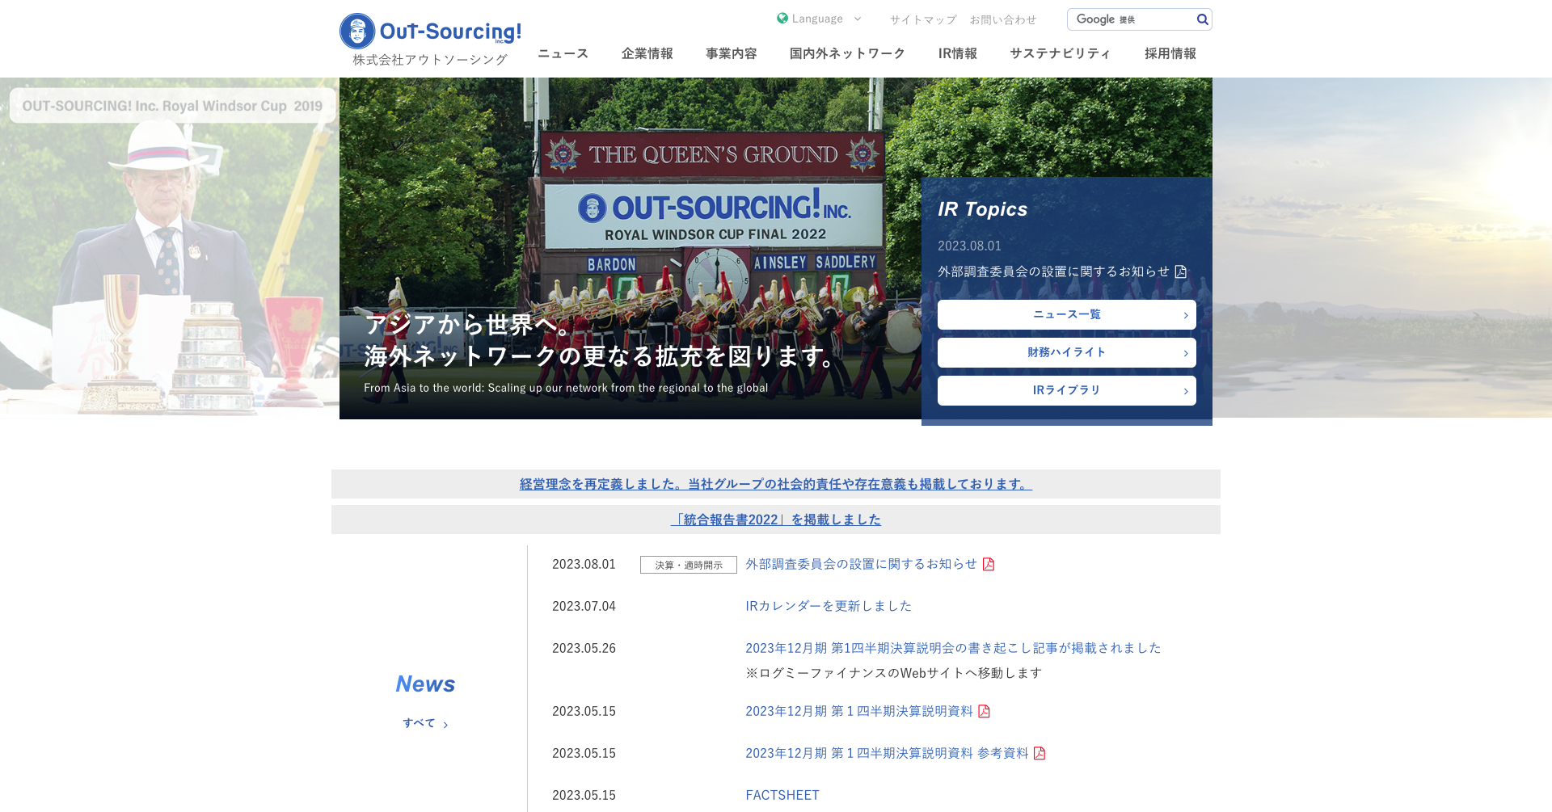Click the chevron next to すべて
The image size is (1552, 812).
tap(445, 725)
